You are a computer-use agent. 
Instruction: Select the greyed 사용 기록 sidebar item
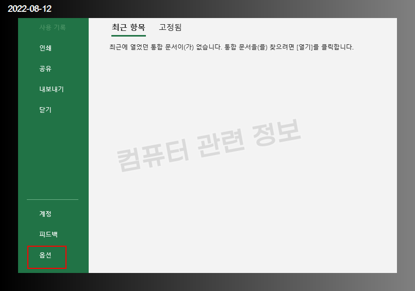pos(53,27)
